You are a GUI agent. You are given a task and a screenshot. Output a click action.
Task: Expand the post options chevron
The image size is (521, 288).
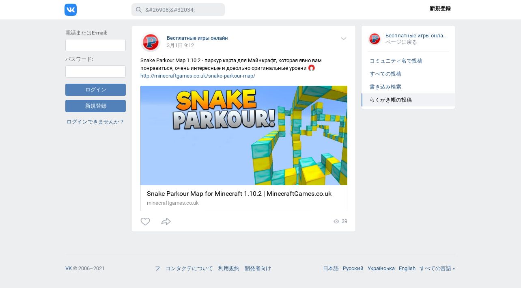pos(344,39)
